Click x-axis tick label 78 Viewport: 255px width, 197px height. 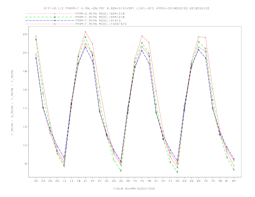point(220,181)
